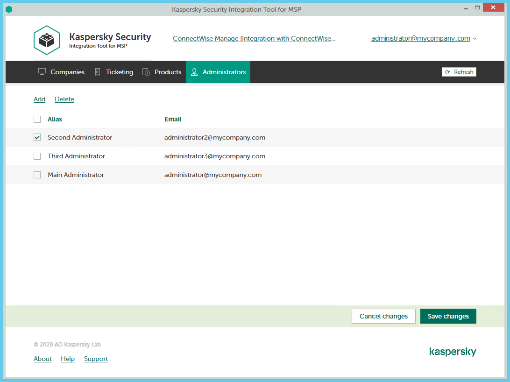Uncheck the Second Administrator checkbox

coord(37,137)
